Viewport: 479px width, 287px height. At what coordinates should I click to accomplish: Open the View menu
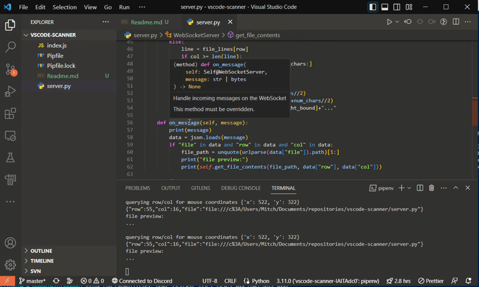(90, 7)
